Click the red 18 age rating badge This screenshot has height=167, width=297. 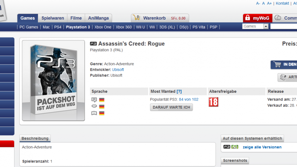[213, 102]
